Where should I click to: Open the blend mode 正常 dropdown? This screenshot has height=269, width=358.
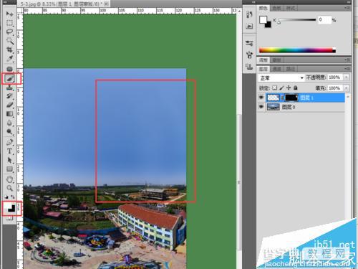pyautogui.click(x=281, y=77)
